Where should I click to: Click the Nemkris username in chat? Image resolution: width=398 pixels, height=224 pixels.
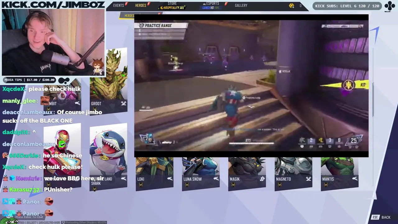pyautogui.click(x=29, y=179)
